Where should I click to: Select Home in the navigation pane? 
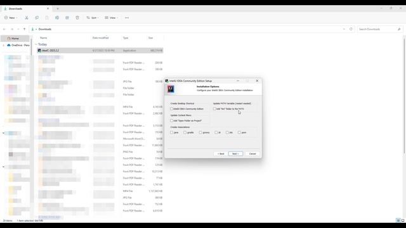pos(15,39)
